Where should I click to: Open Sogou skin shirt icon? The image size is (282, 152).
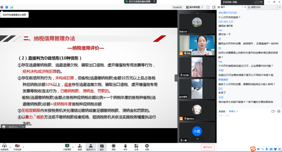pos(275,149)
